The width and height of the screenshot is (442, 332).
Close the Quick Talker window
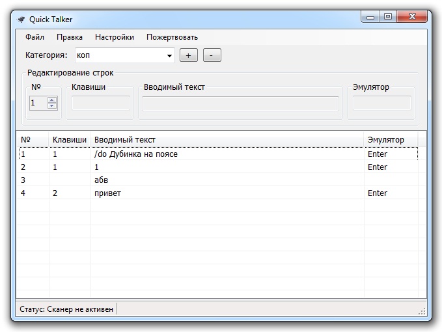[x=412, y=17]
